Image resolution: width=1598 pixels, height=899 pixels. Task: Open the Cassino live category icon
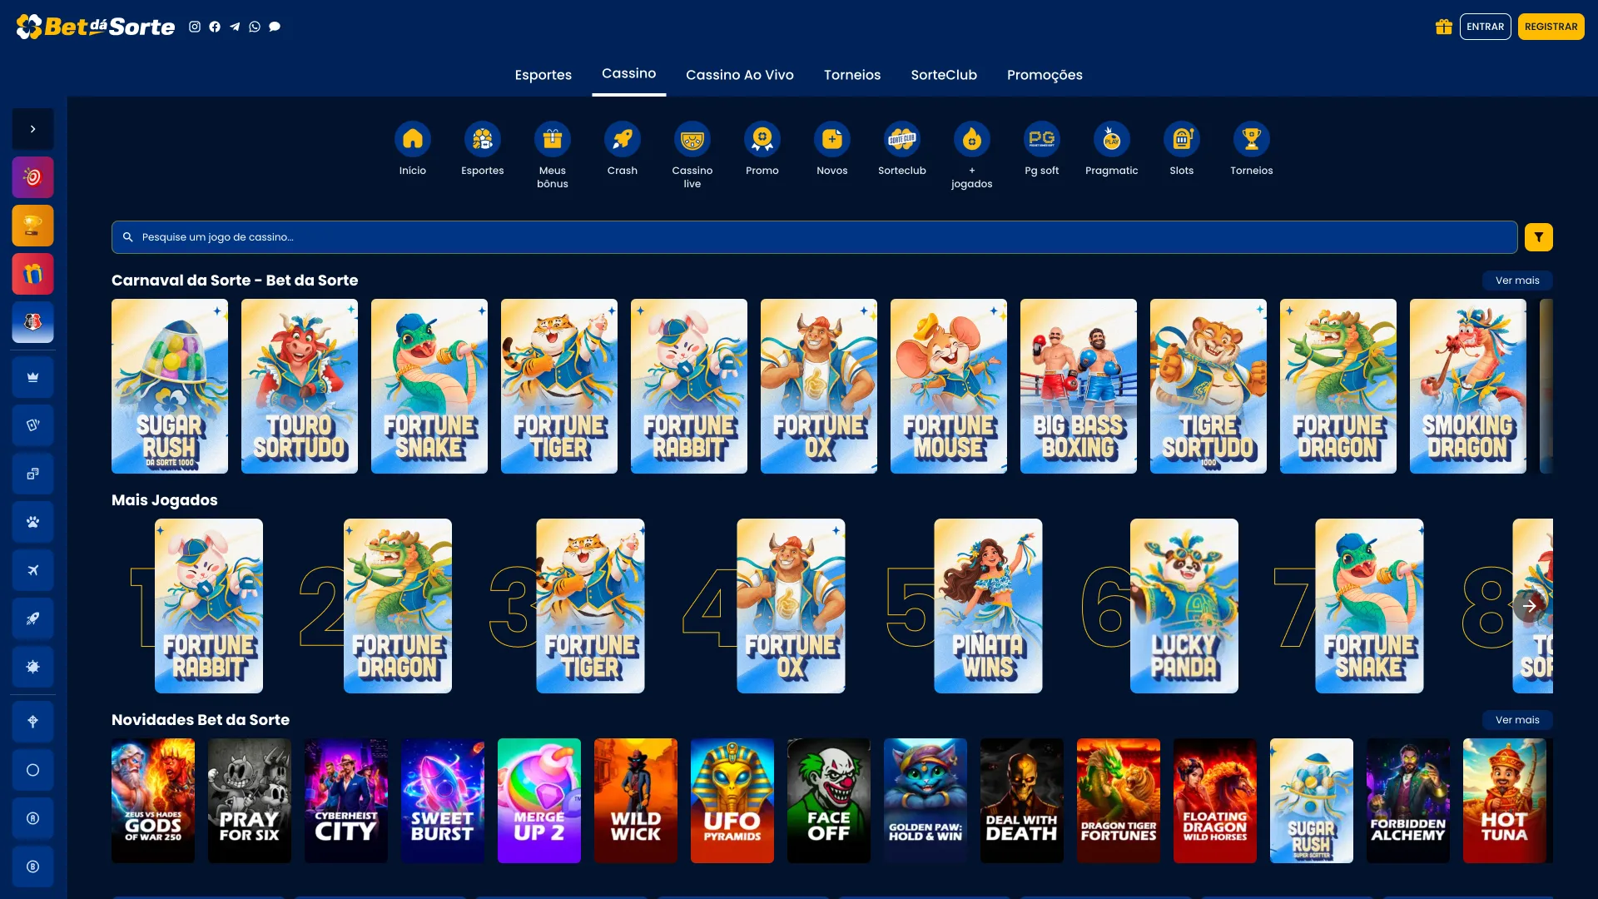click(x=692, y=139)
